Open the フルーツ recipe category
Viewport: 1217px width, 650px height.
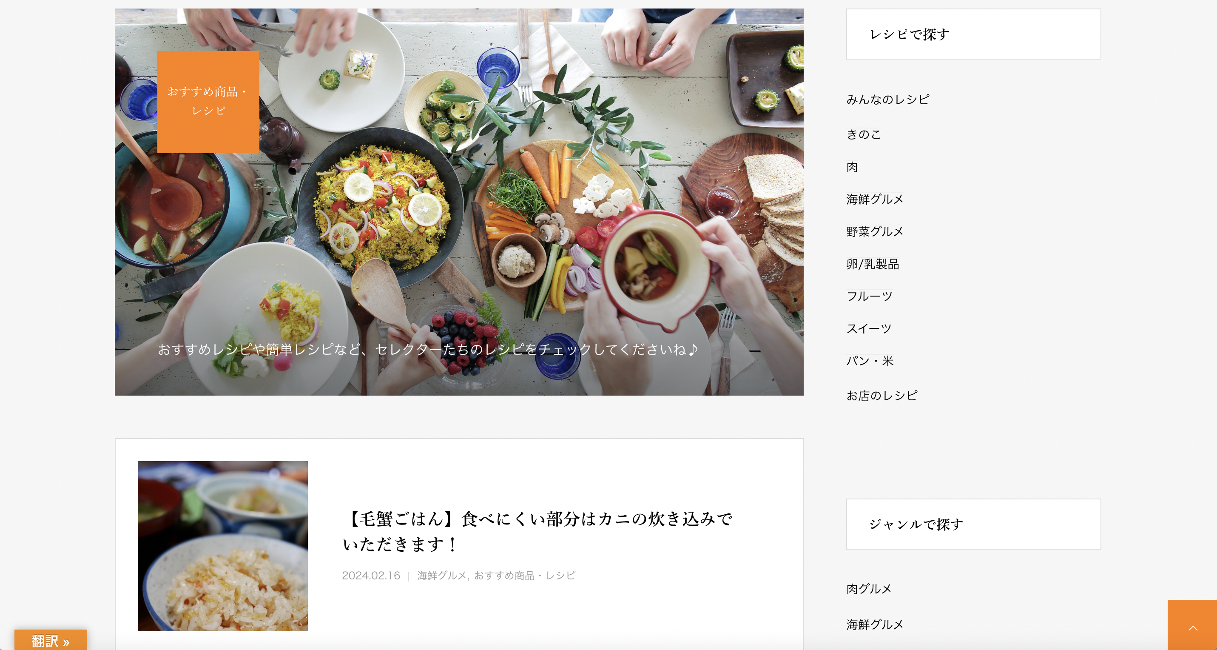tap(869, 296)
